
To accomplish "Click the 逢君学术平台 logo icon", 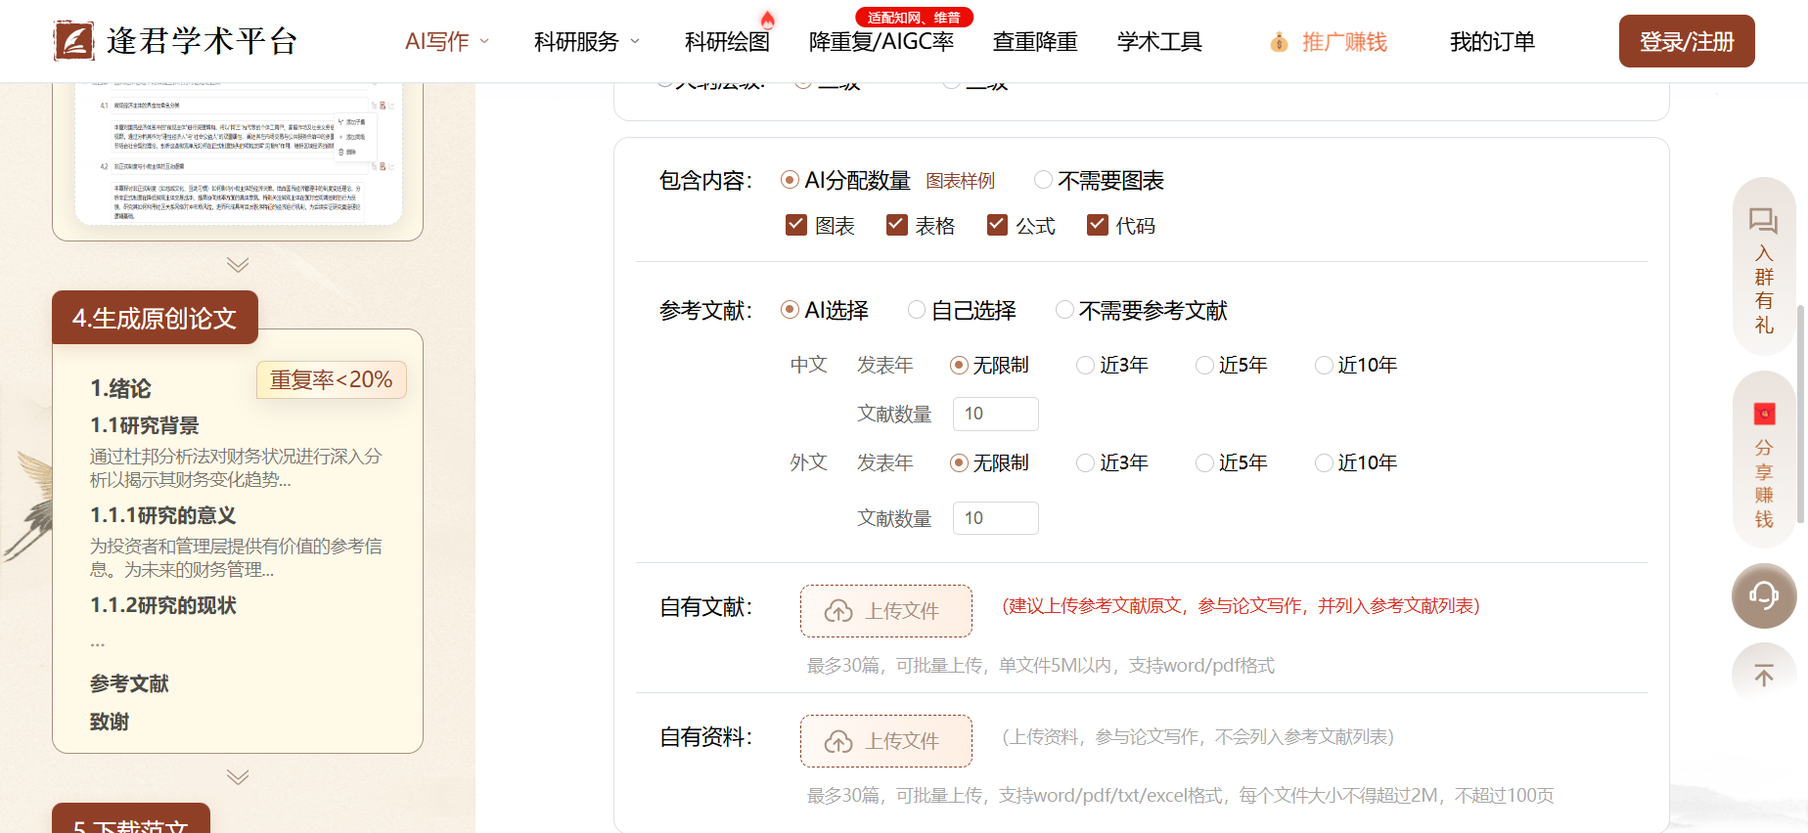I will (x=73, y=41).
